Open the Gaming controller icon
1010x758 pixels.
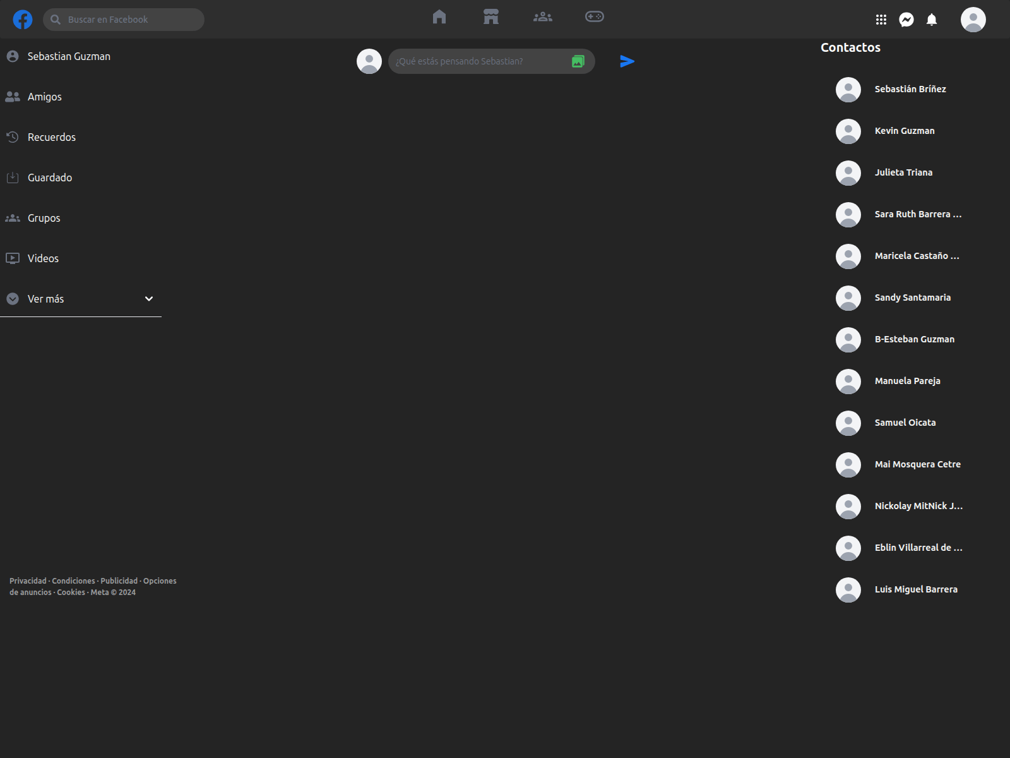[595, 16]
